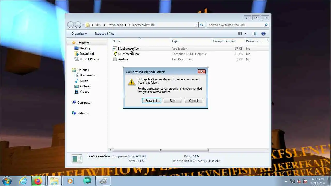Cancel the Compressed Folders dialog
331x186 pixels.
click(193, 101)
